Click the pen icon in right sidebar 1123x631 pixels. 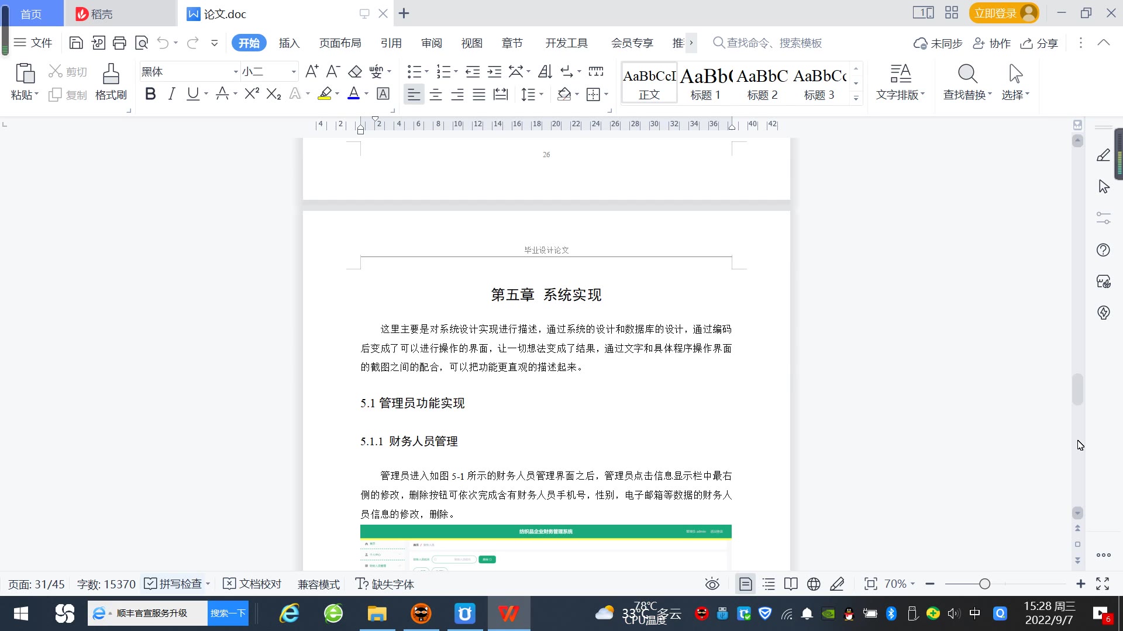click(1103, 155)
